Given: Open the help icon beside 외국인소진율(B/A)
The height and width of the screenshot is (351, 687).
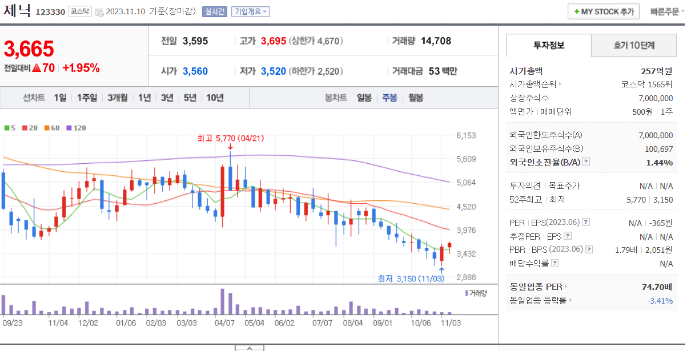Looking at the screenshot, I should pyautogui.click(x=585, y=162).
